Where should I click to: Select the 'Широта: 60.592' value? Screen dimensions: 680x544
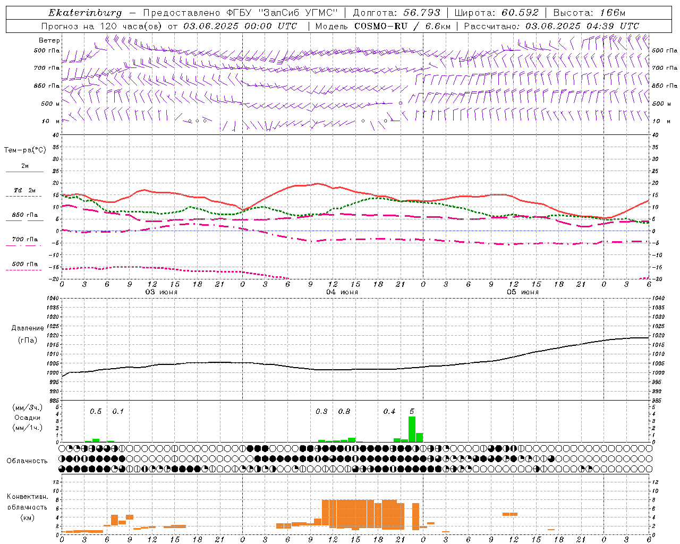click(497, 13)
